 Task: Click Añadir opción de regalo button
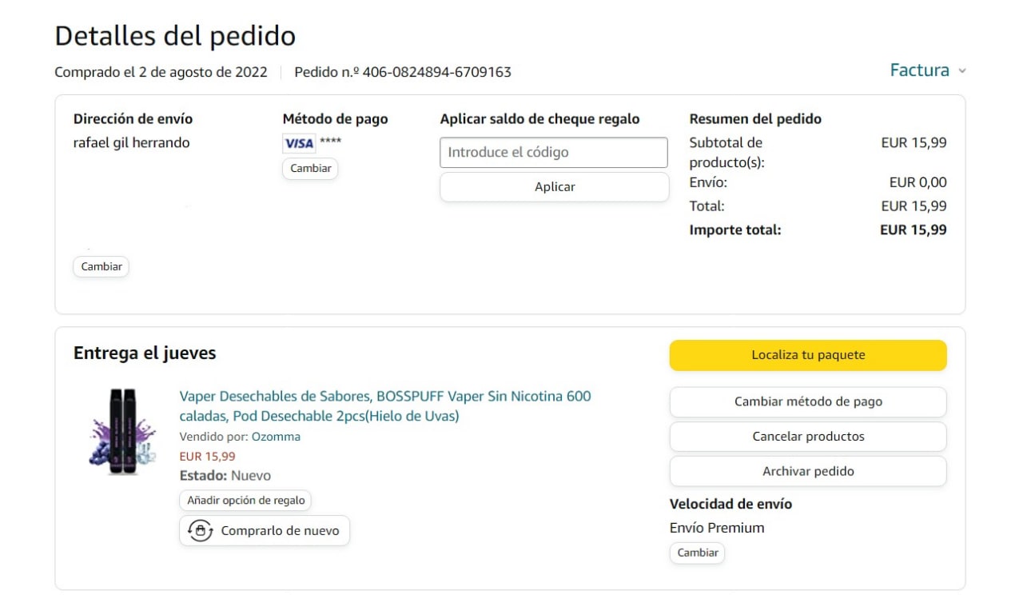[x=245, y=500]
